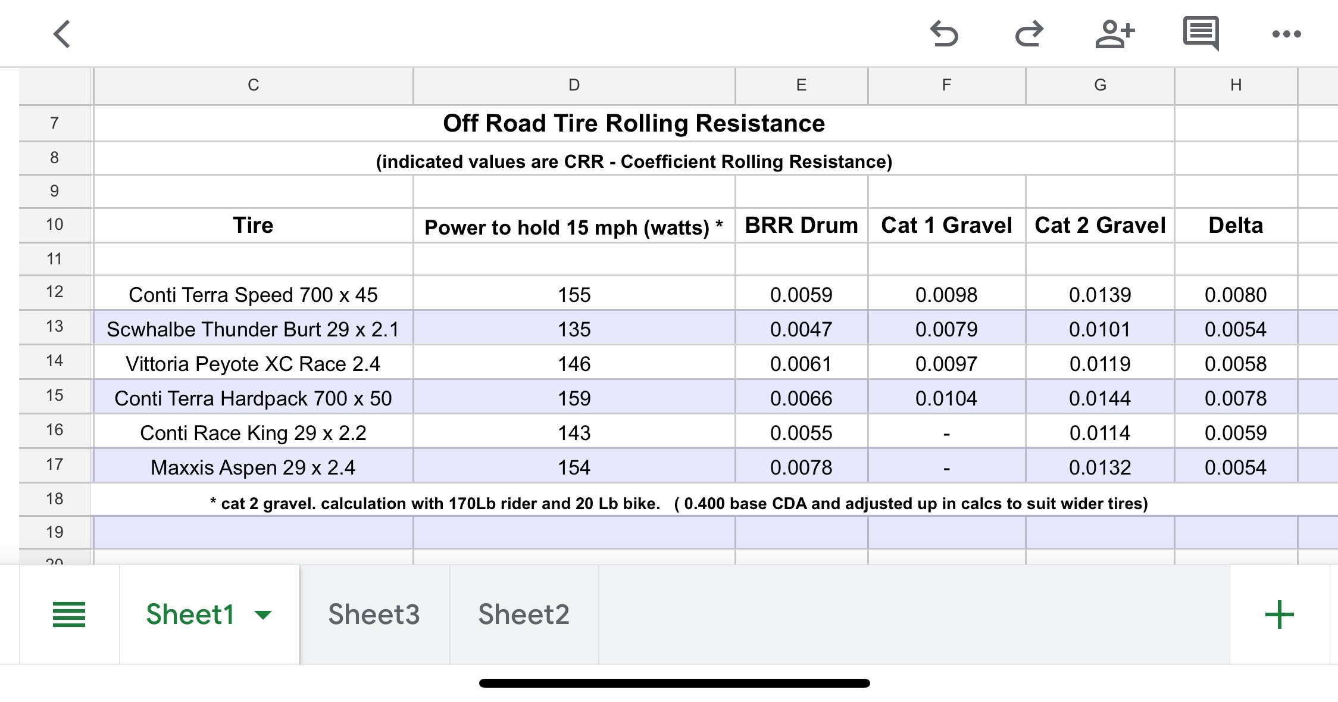1338x702 pixels.
Task: Open the all sheets list icon
Action: tap(69, 614)
